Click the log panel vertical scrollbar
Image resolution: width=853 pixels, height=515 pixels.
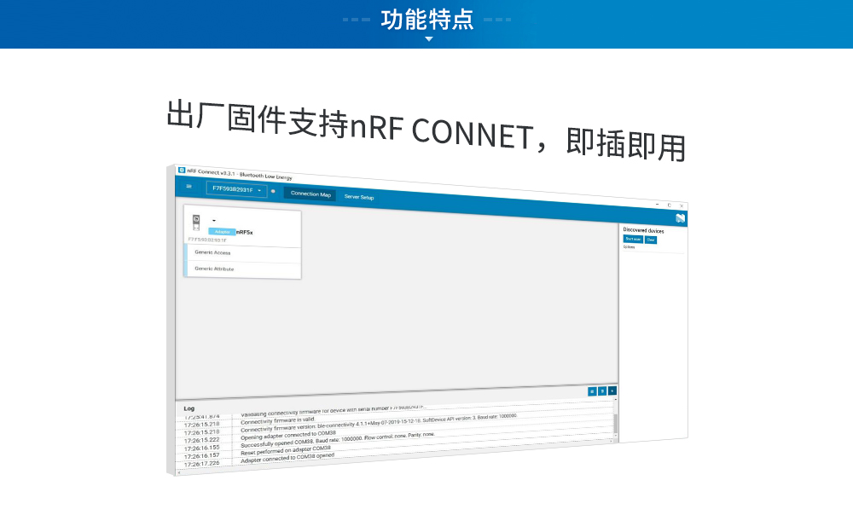614,422
